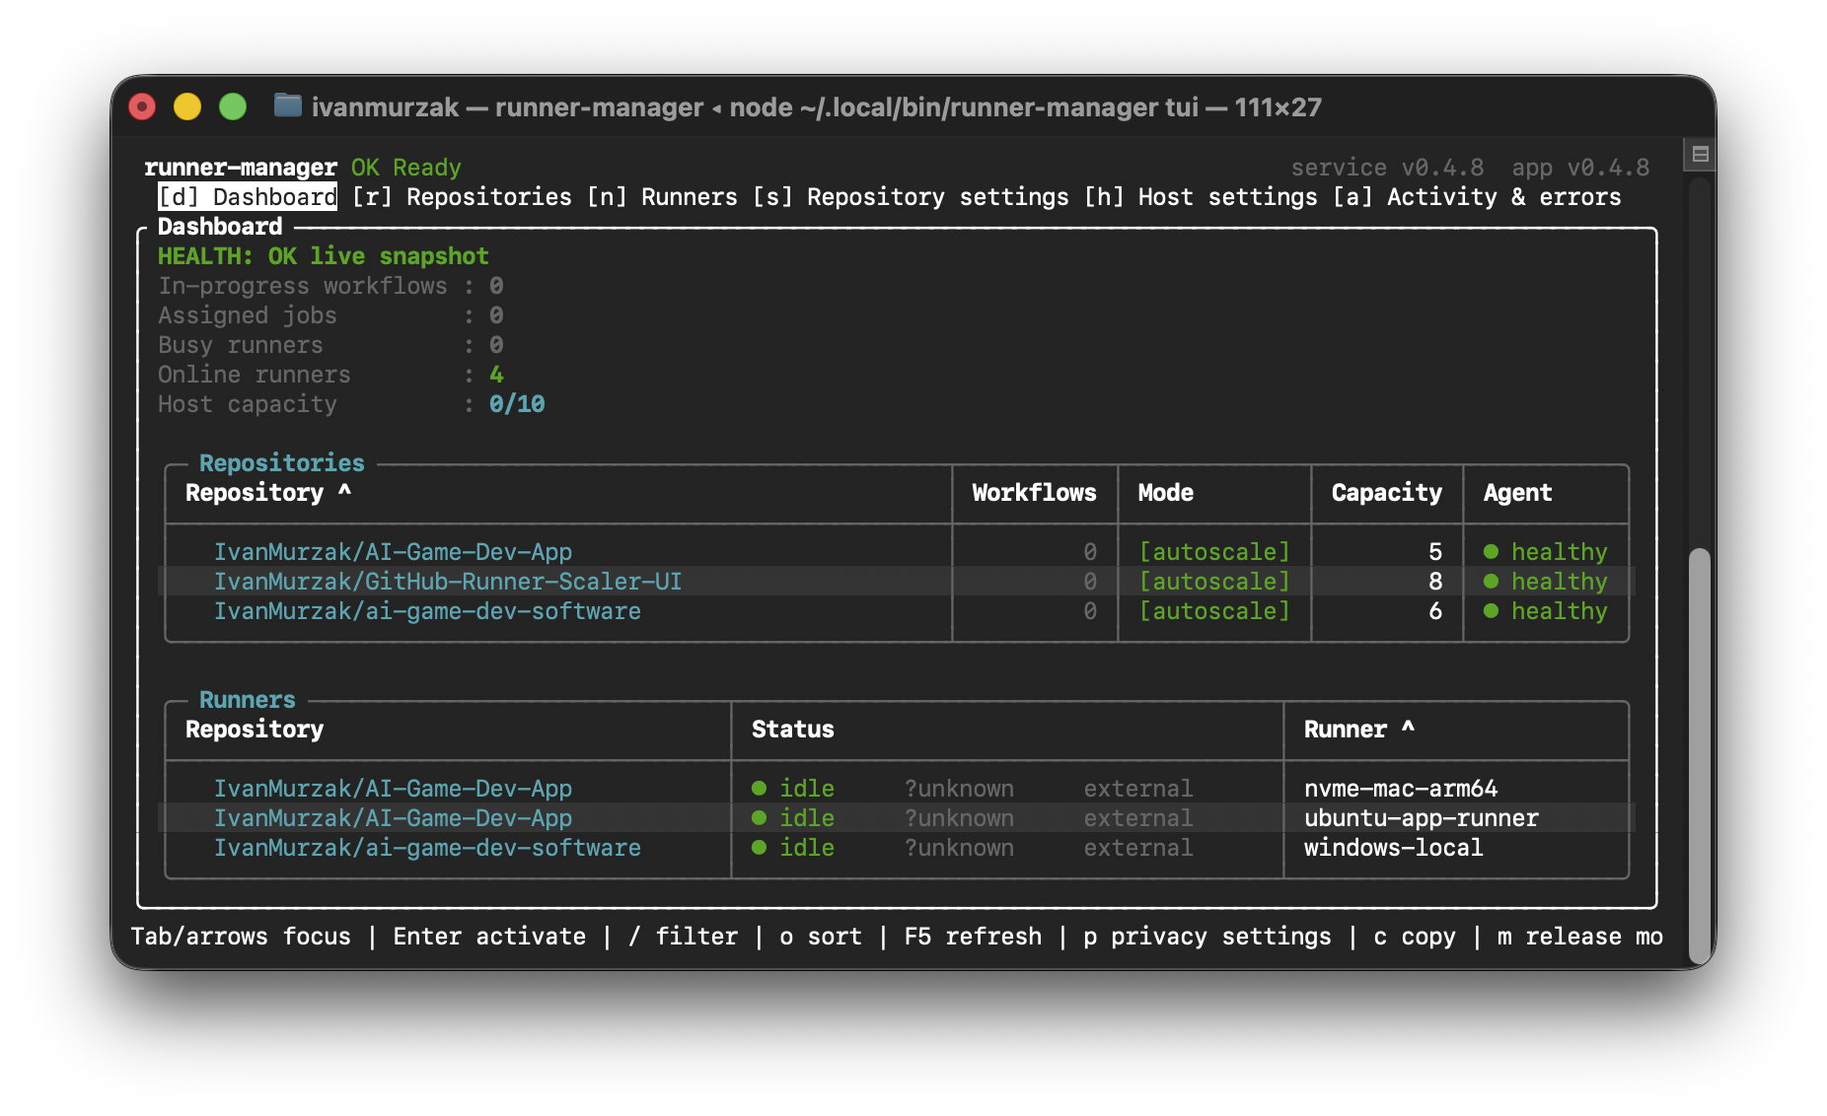Click the healthy dot for AI-Game-Dev-App repository row
Image resolution: width=1827 pixels, height=1116 pixels.
(x=1491, y=551)
